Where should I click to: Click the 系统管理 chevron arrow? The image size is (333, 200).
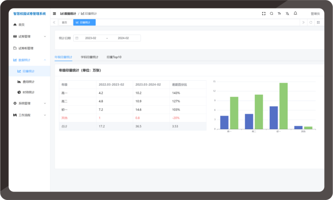pyautogui.click(x=45, y=103)
